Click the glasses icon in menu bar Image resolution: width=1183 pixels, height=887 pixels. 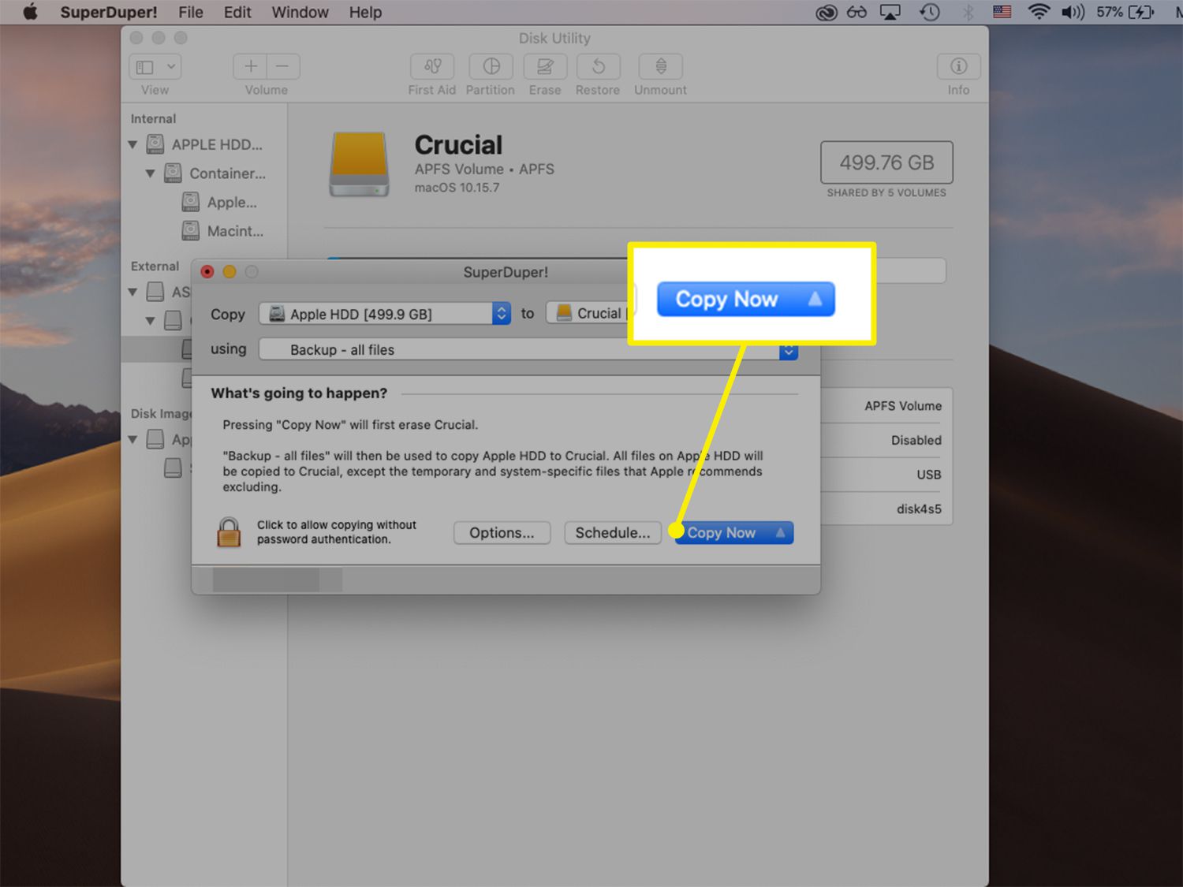857,12
